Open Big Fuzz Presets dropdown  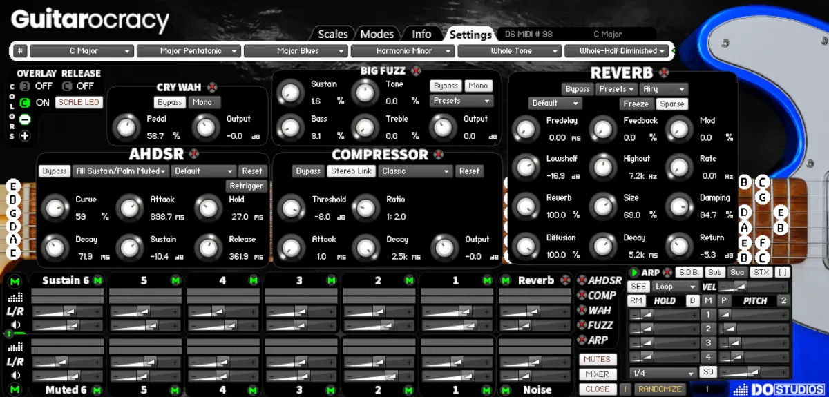pos(461,101)
